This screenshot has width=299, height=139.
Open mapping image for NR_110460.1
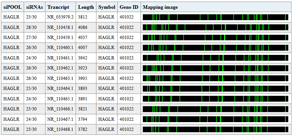(x=216, y=48)
